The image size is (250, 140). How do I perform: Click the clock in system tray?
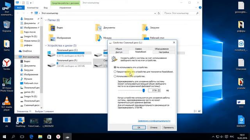point(242,136)
